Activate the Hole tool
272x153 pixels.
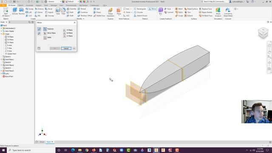pyautogui.click(x=58, y=11)
